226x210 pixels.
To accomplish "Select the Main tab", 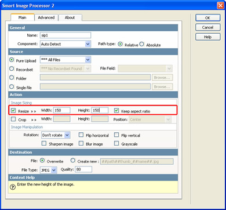I will 23,17.
